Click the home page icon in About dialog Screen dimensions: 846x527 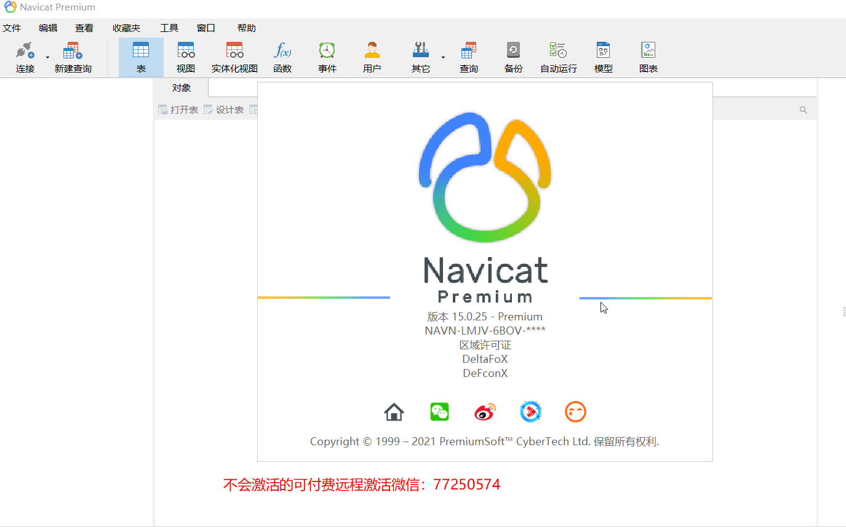(x=394, y=411)
